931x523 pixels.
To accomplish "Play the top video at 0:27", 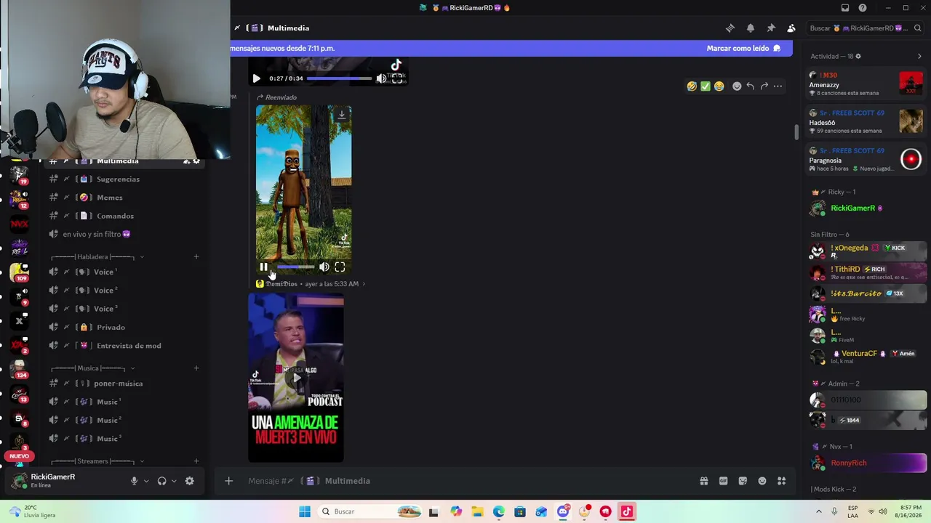I will pyautogui.click(x=256, y=78).
